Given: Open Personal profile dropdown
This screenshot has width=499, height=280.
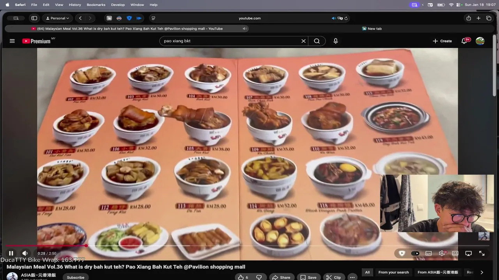Looking at the screenshot, I should [x=58, y=18].
